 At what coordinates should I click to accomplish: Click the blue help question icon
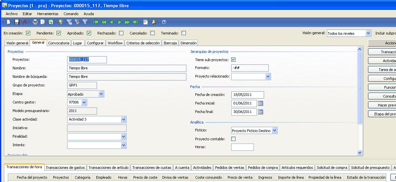pos(164,22)
